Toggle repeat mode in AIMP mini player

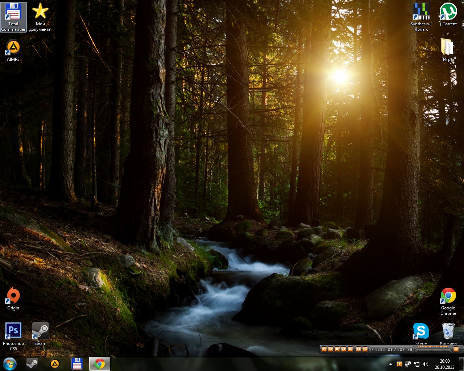click(x=358, y=349)
